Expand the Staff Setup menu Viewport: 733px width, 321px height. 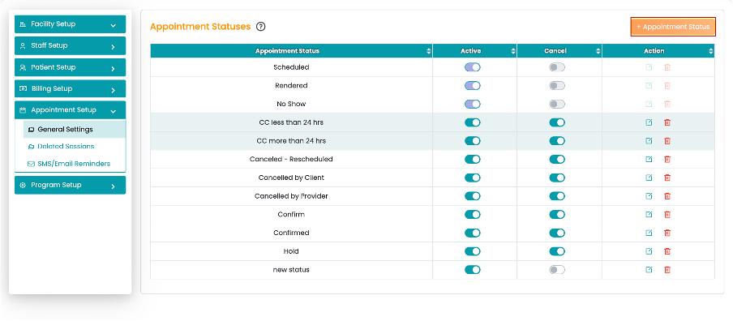coord(70,45)
